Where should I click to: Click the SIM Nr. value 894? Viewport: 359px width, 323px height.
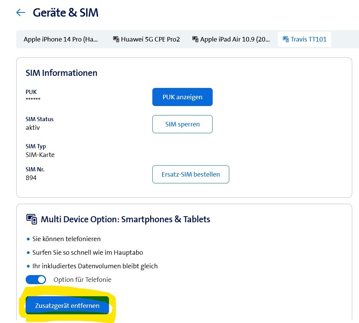pyautogui.click(x=31, y=178)
